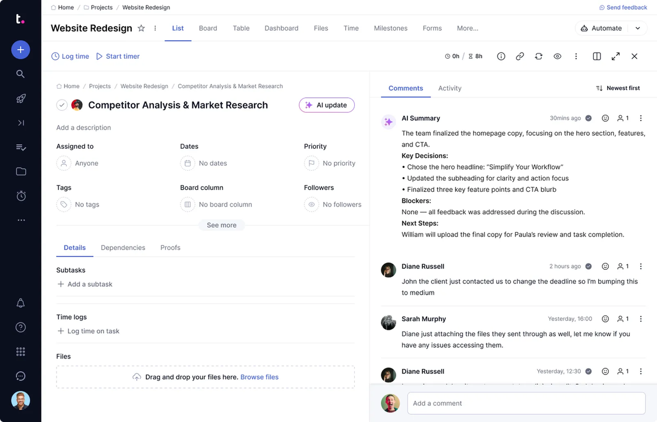Viewport: 657px width, 422px height.
Task: Mark Competitor Analysis task as complete
Action: click(x=62, y=105)
